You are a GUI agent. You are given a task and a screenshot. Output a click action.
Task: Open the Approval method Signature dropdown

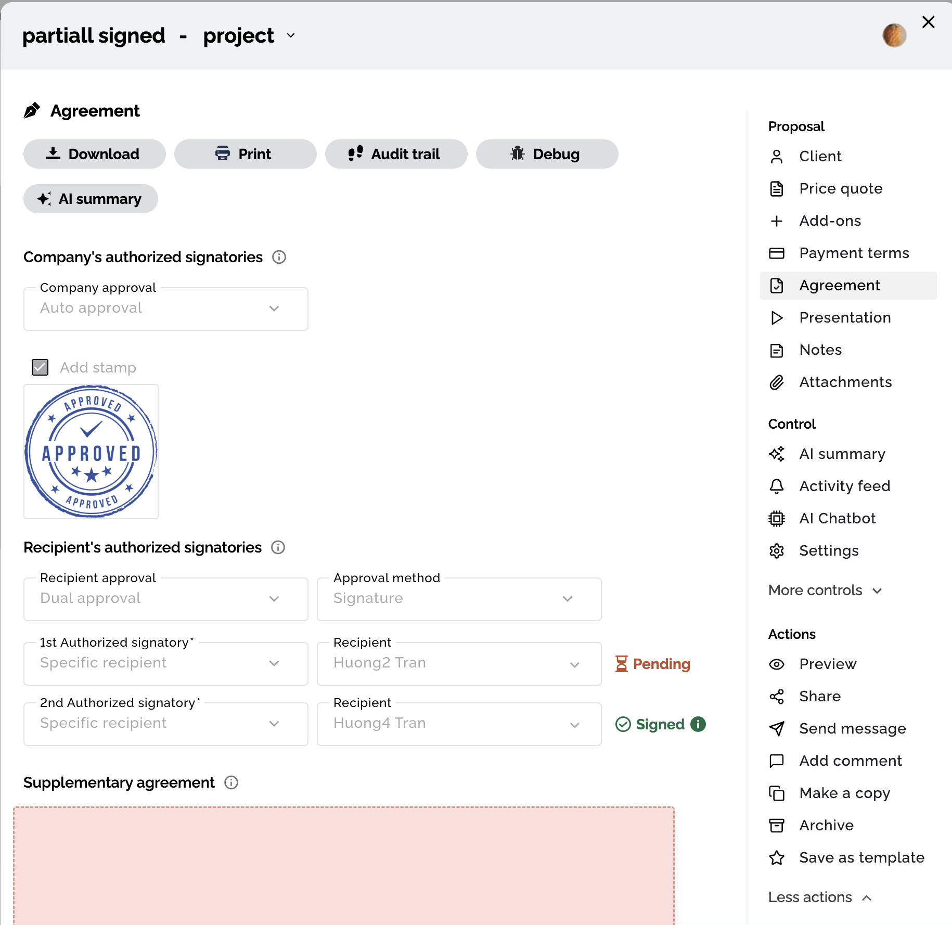[x=459, y=599]
